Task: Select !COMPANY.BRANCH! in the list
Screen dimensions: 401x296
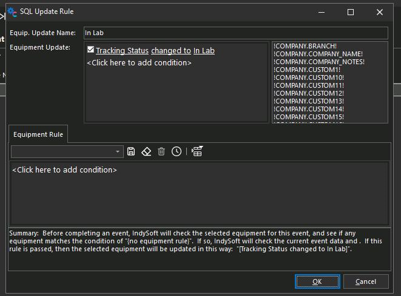Action: pyautogui.click(x=305, y=46)
